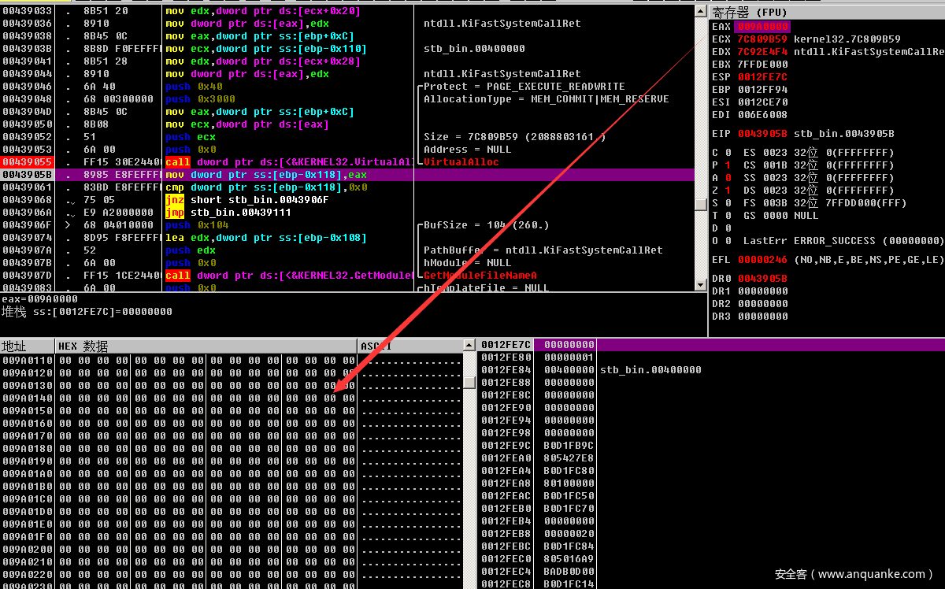This screenshot has height=589, width=945.
Task: Select breakpoint address 00439055 in disassembly
Action: [x=28, y=162]
